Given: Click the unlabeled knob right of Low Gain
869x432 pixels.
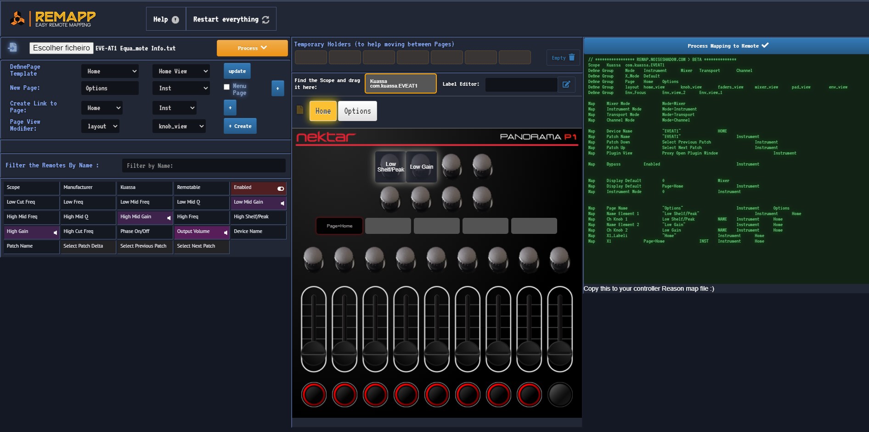Looking at the screenshot, I should pos(451,166).
